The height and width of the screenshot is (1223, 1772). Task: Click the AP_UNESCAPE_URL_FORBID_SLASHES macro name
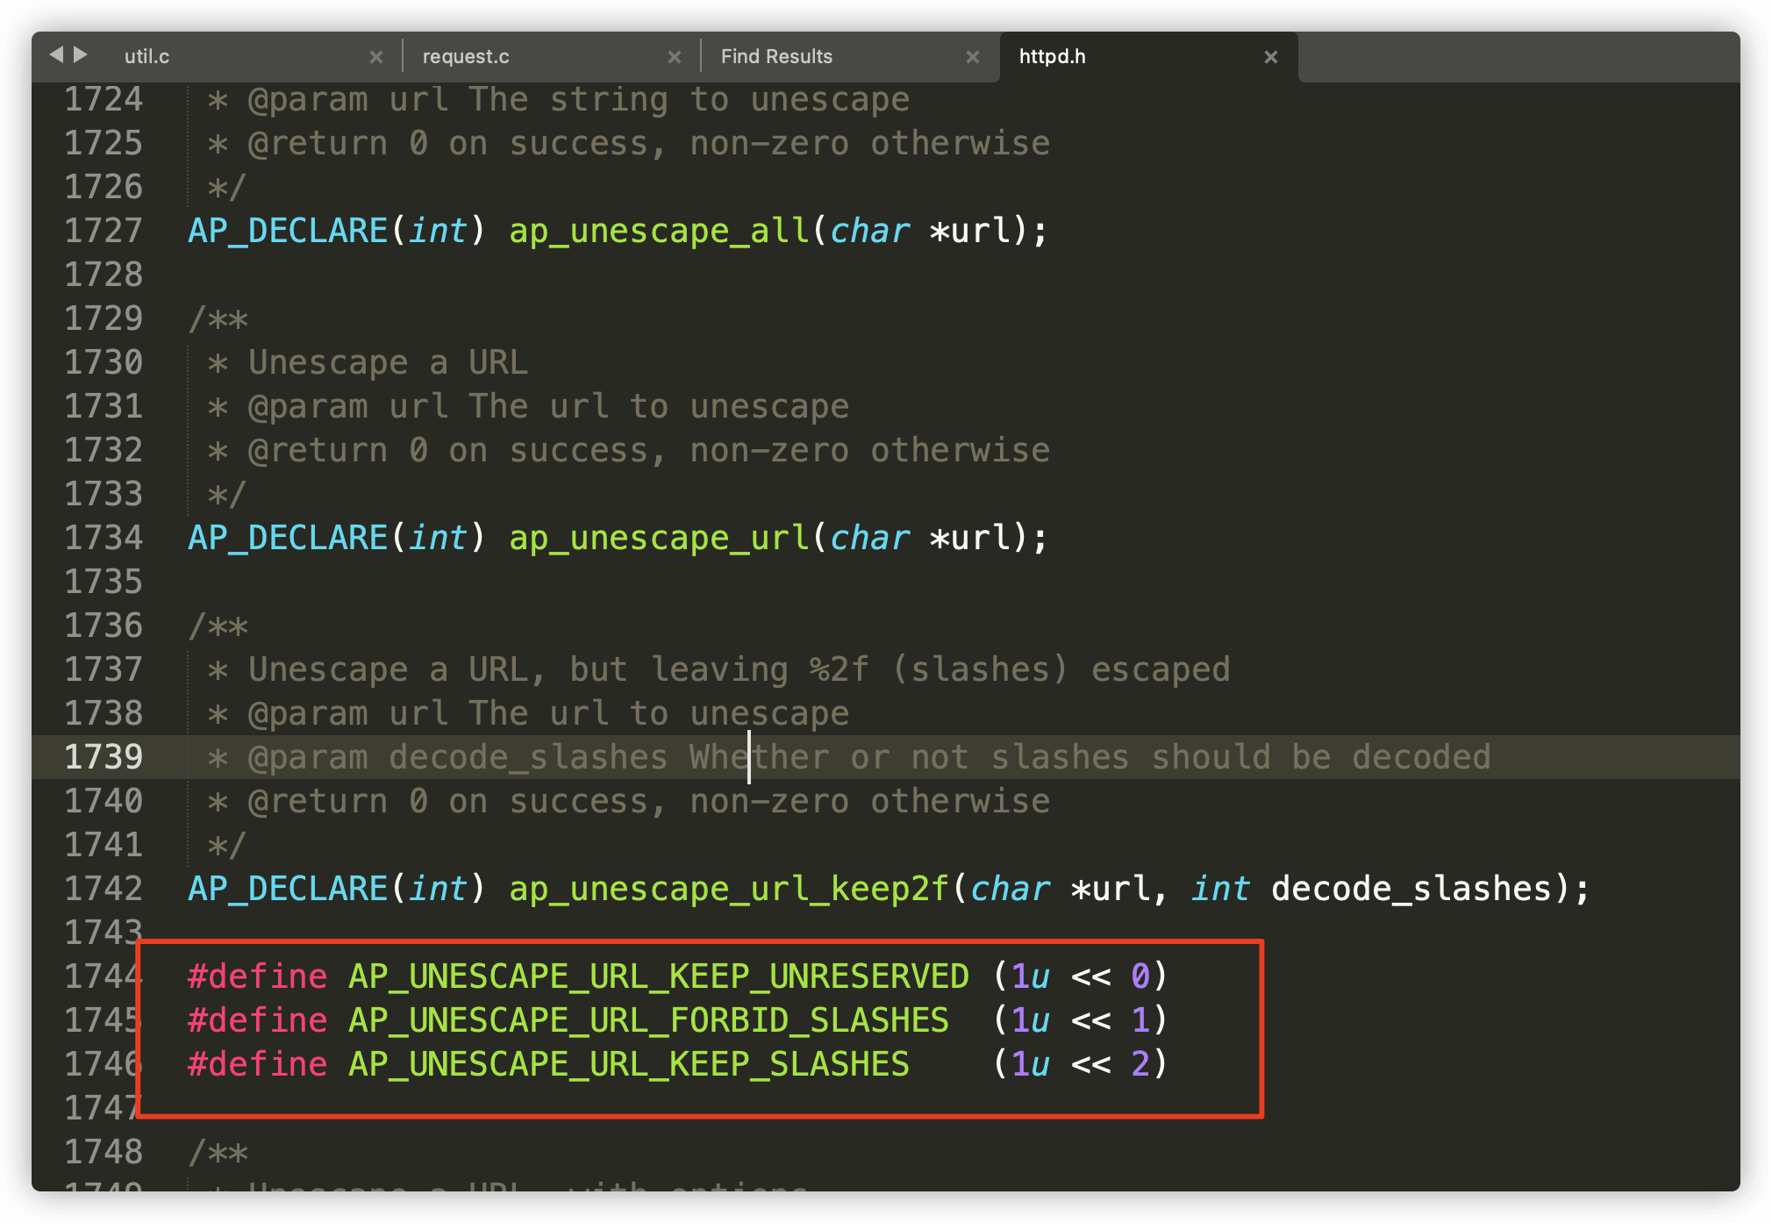pyautogui.click(x=648, y=1020)
